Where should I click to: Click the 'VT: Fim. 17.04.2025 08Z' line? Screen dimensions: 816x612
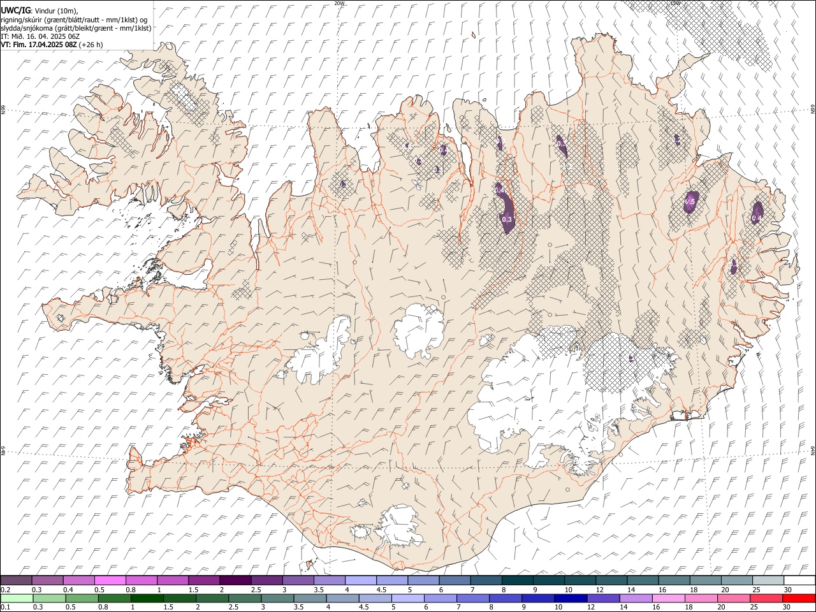tap(39, 45)
